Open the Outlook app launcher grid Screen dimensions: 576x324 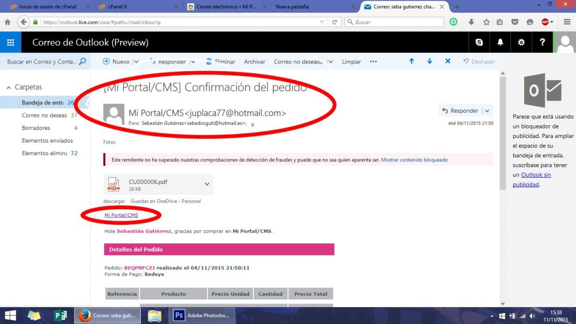[x=10, y=42]
